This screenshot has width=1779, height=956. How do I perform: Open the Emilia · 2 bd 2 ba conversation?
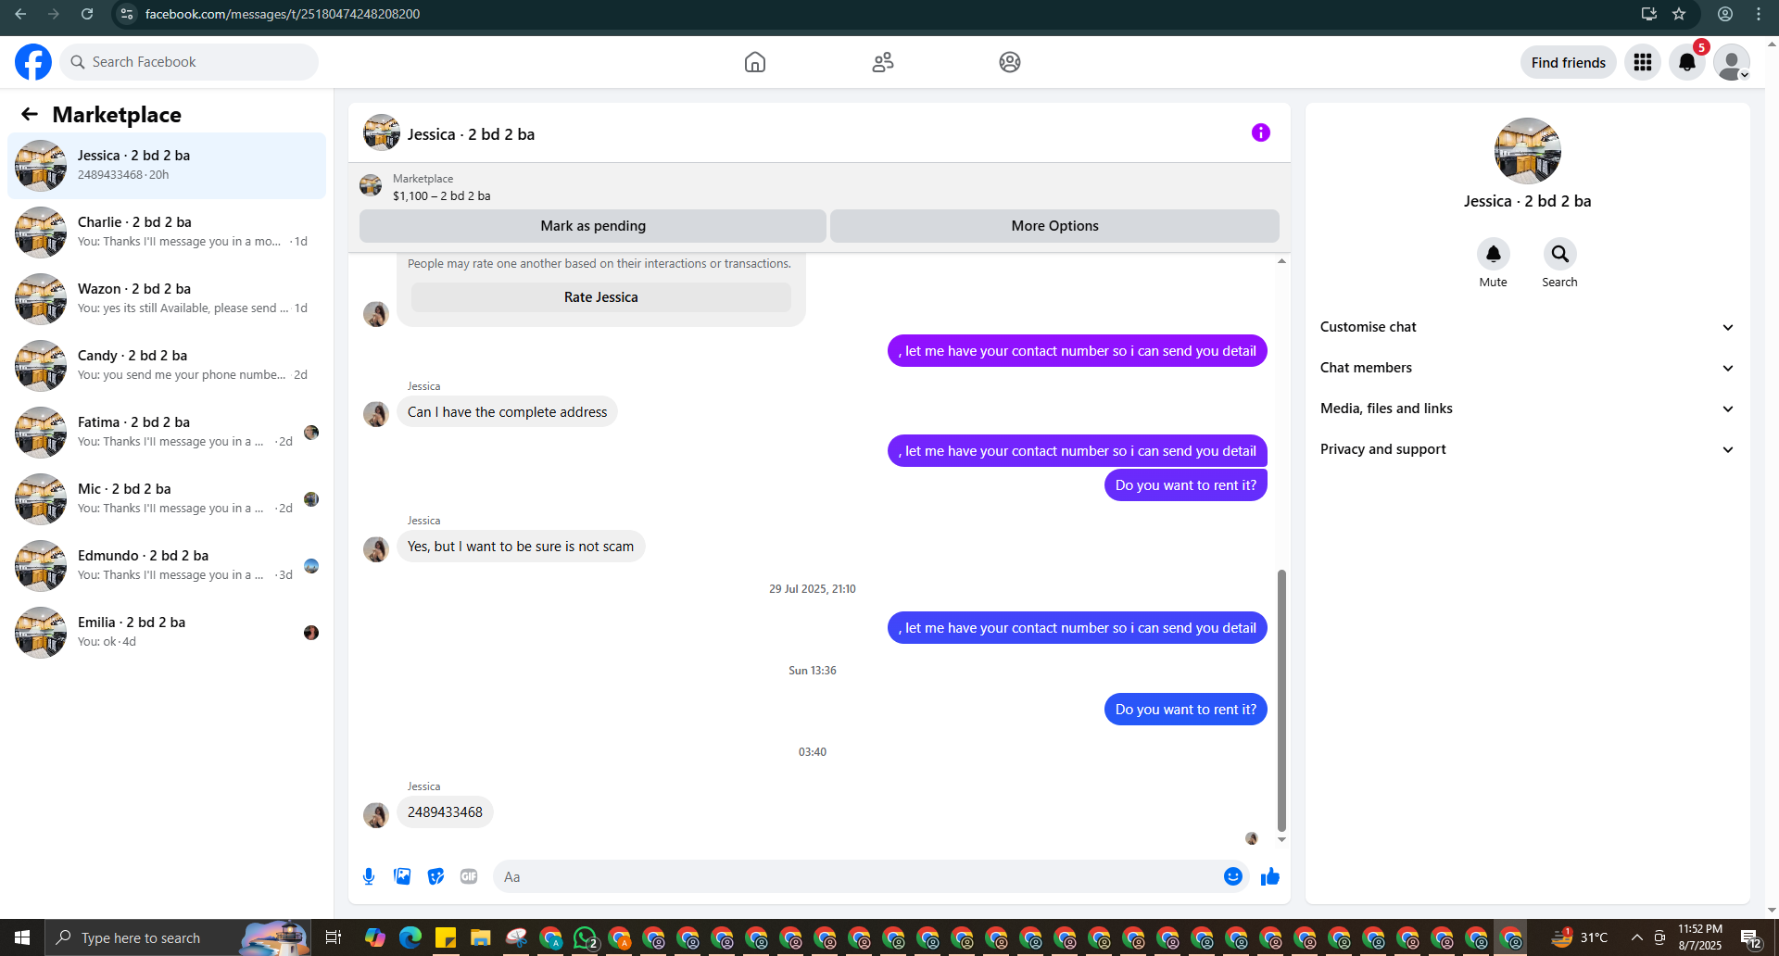pyautogui.click(x=167, y=633)
